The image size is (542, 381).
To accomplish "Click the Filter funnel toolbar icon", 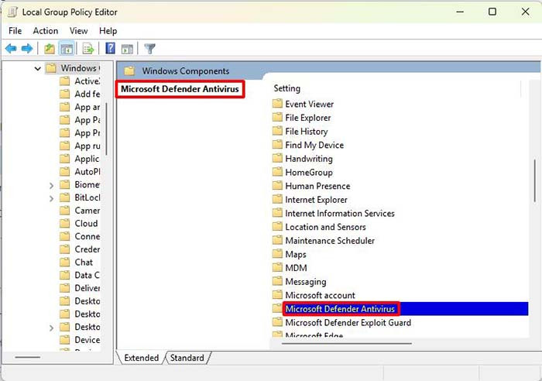I will point(149,49).
